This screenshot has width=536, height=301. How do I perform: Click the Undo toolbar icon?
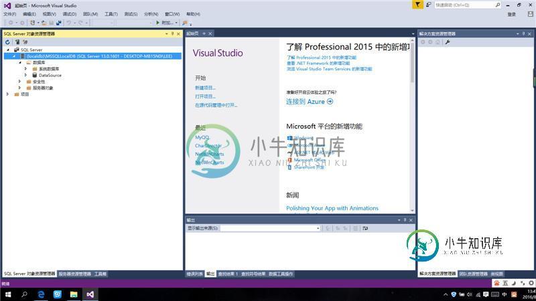69,23
